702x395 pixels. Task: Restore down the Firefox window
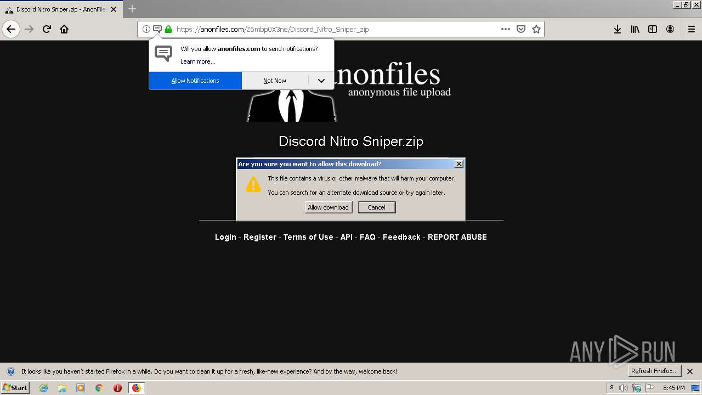coord(687,4)
